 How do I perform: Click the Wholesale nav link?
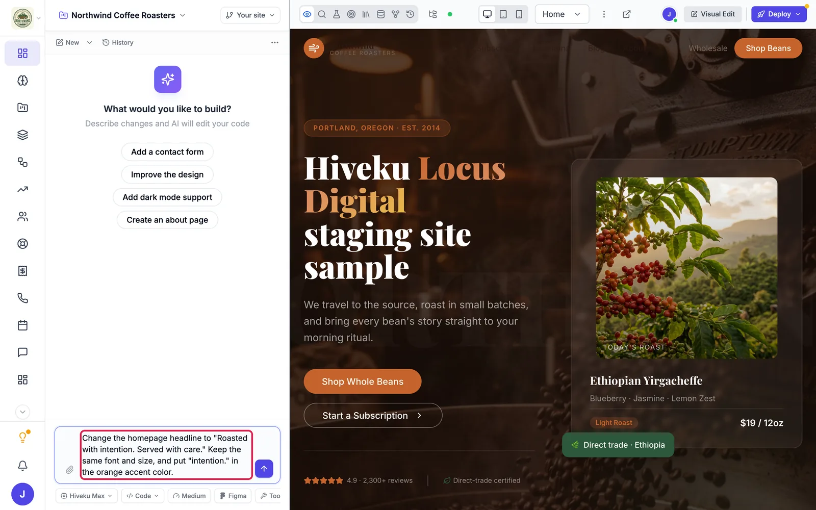point(708,48)
